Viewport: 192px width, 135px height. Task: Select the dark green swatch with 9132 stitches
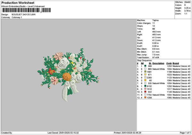tap(146, 86)
